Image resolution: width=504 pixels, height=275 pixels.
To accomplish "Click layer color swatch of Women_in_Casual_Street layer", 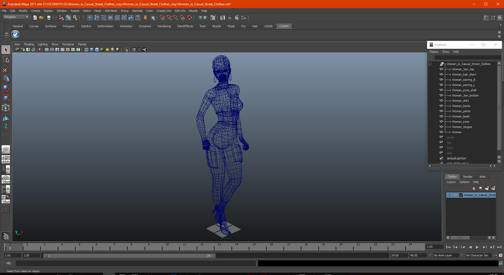I will click(x=461, y=195).
